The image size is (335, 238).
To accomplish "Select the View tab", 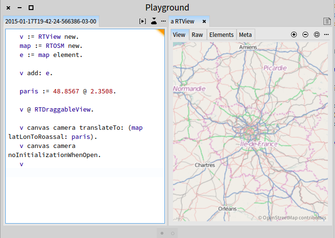I will (x=179, y=35).
